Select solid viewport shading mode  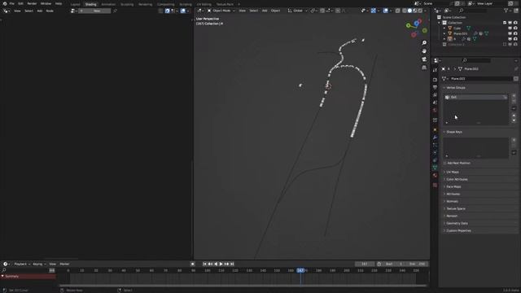pyautogui.click(x=409, y=11)
